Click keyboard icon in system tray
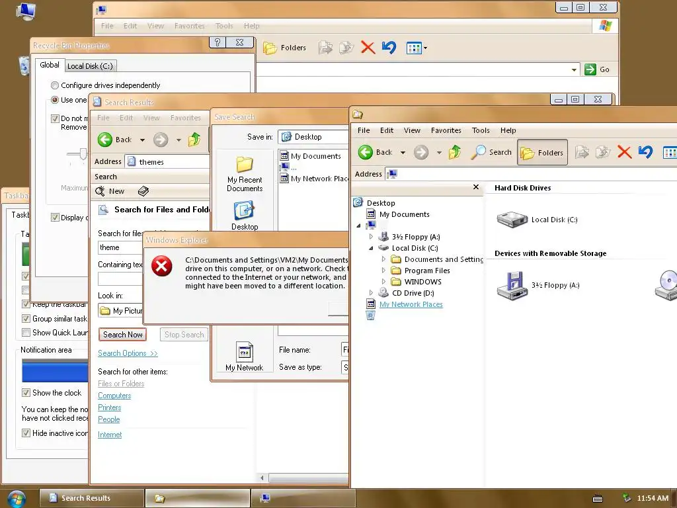677x508 pixels. pyautogui.click(x=598, y=499)
